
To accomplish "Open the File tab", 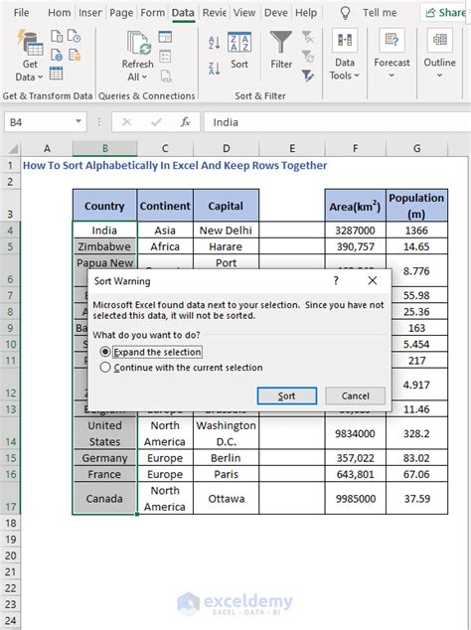I will 21,13.
